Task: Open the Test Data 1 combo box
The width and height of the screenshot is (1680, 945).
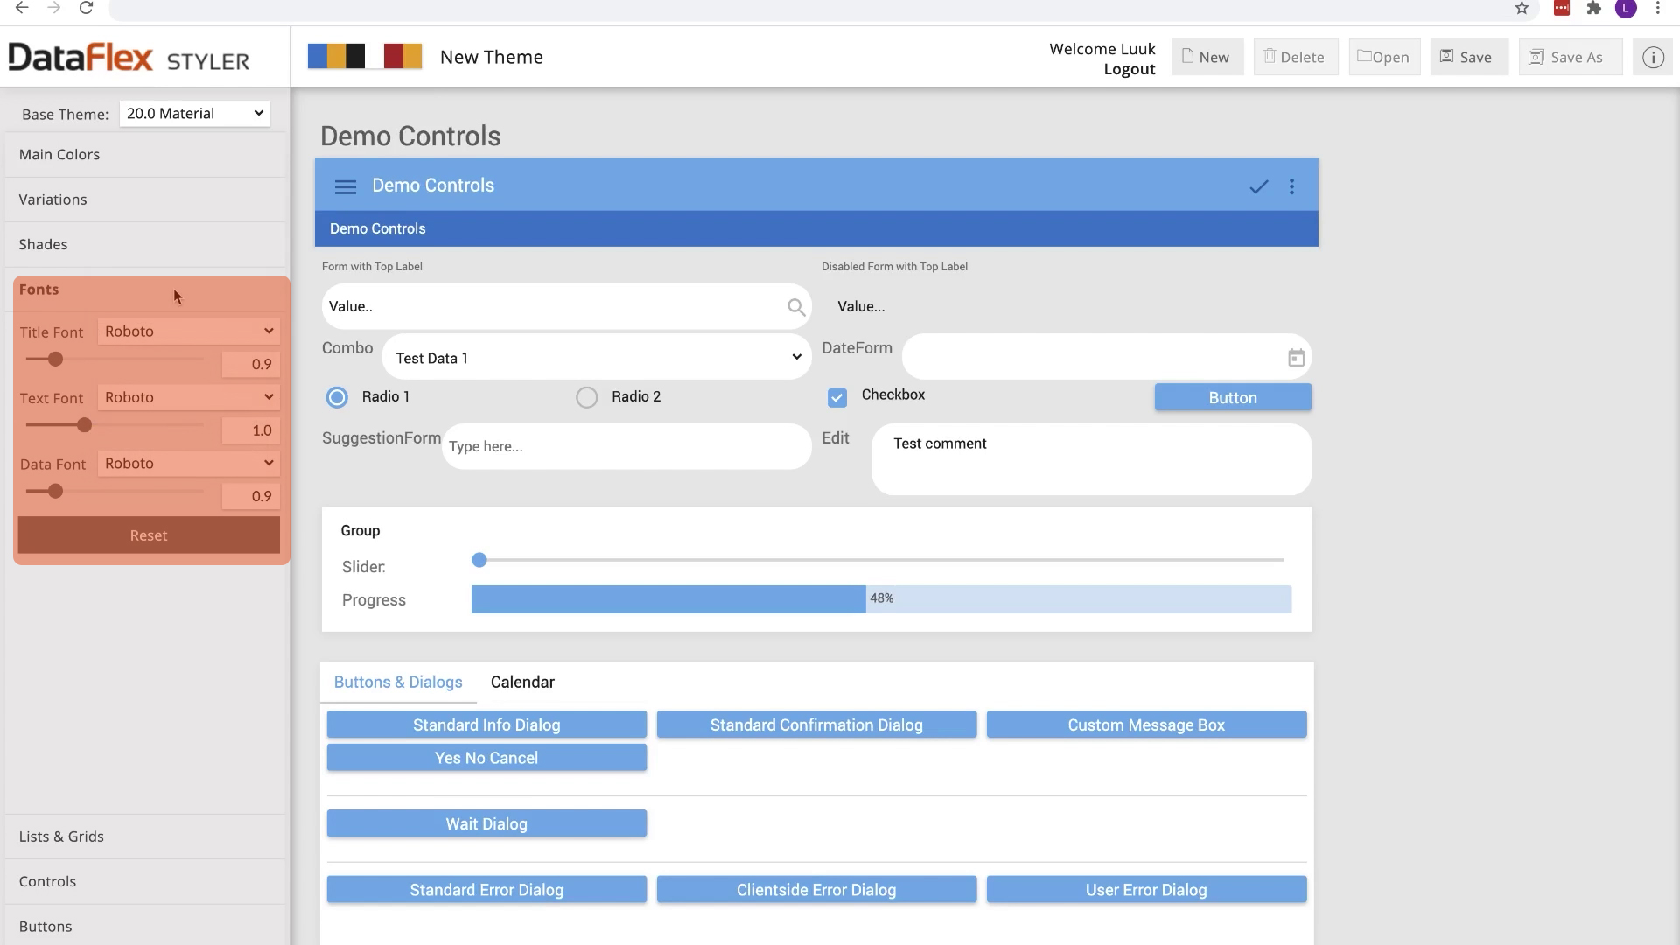Action: coord(597,358)
